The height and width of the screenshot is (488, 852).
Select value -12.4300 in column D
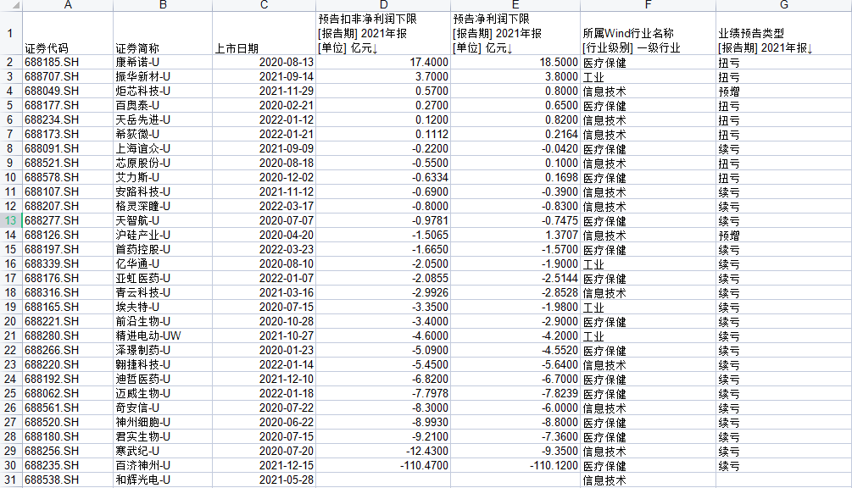(383, 451)
